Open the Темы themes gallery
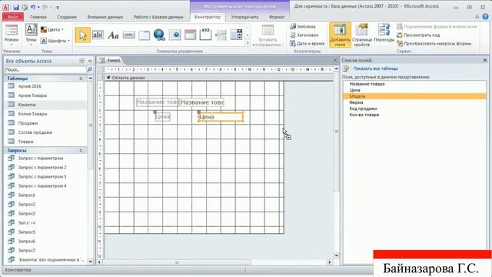Screen dimensions: 492x277 [31, 35]
